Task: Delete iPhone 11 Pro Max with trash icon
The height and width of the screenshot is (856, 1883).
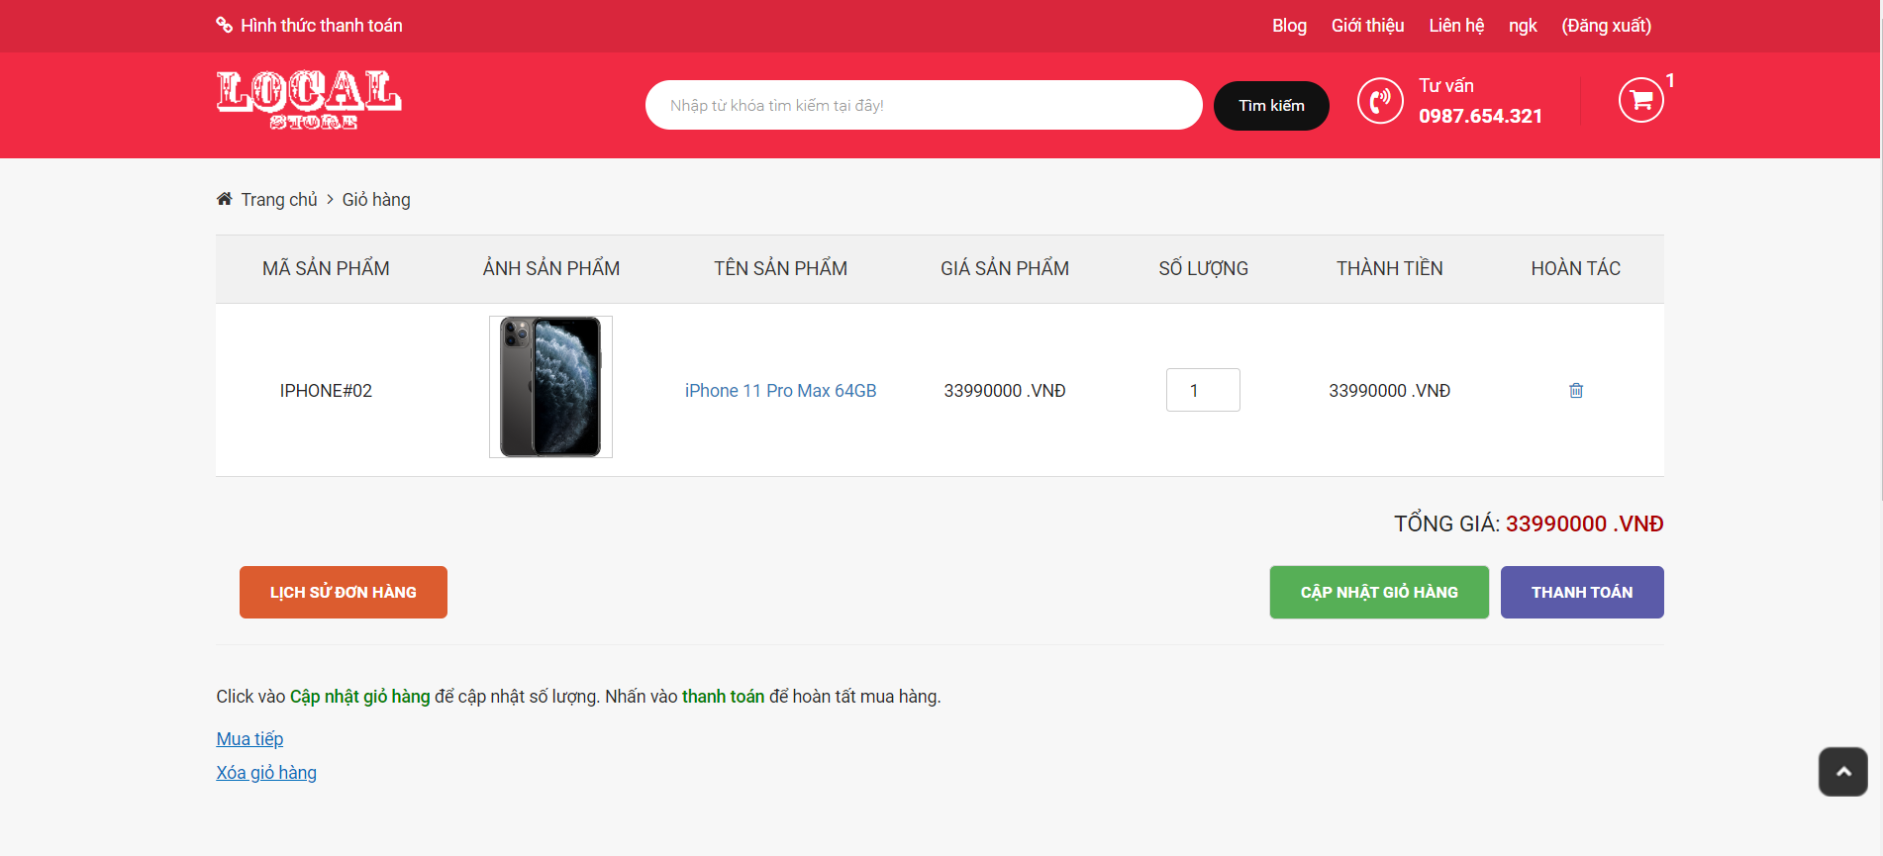Action: coord(1576,391)
